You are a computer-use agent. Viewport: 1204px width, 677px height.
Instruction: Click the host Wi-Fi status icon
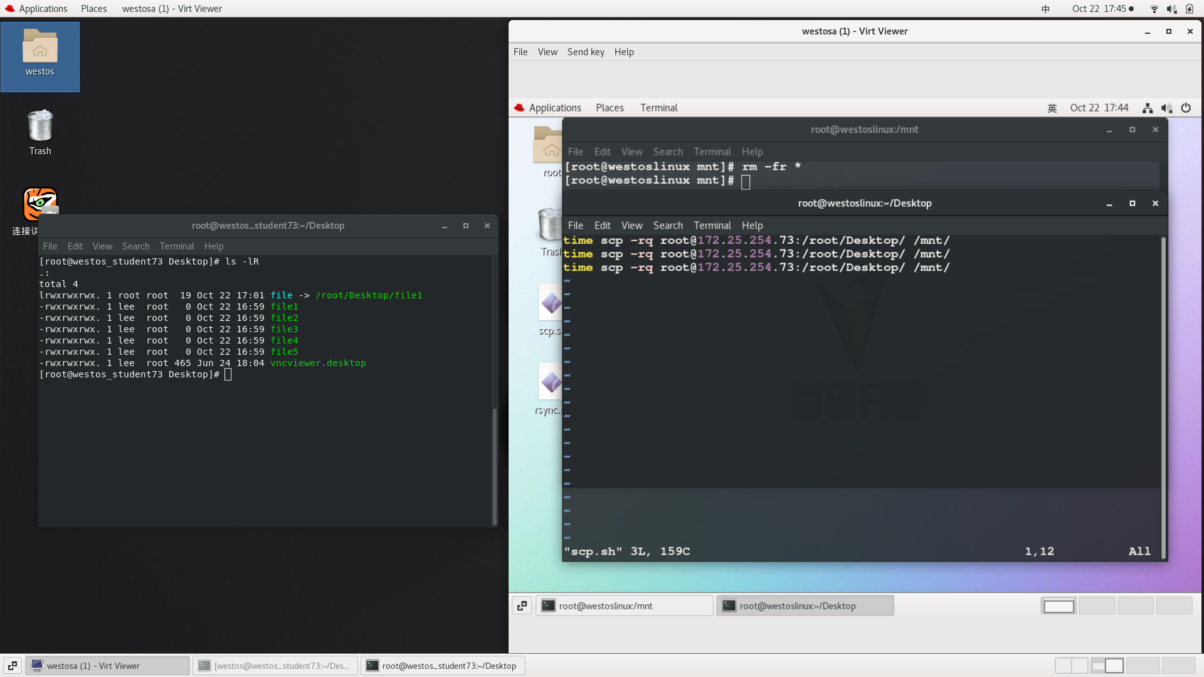[1154, 9]
